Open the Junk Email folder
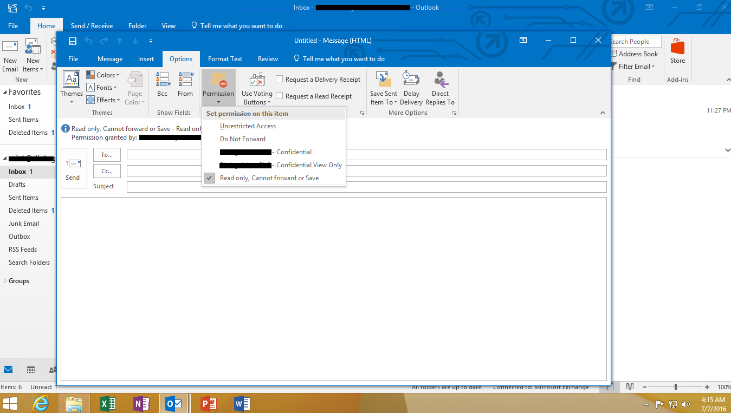The width and height of the screenshot is (731, 413). (24, 224)
